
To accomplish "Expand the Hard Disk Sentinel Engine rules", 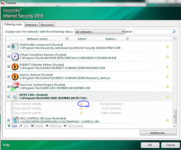I will tap(9, 86).
